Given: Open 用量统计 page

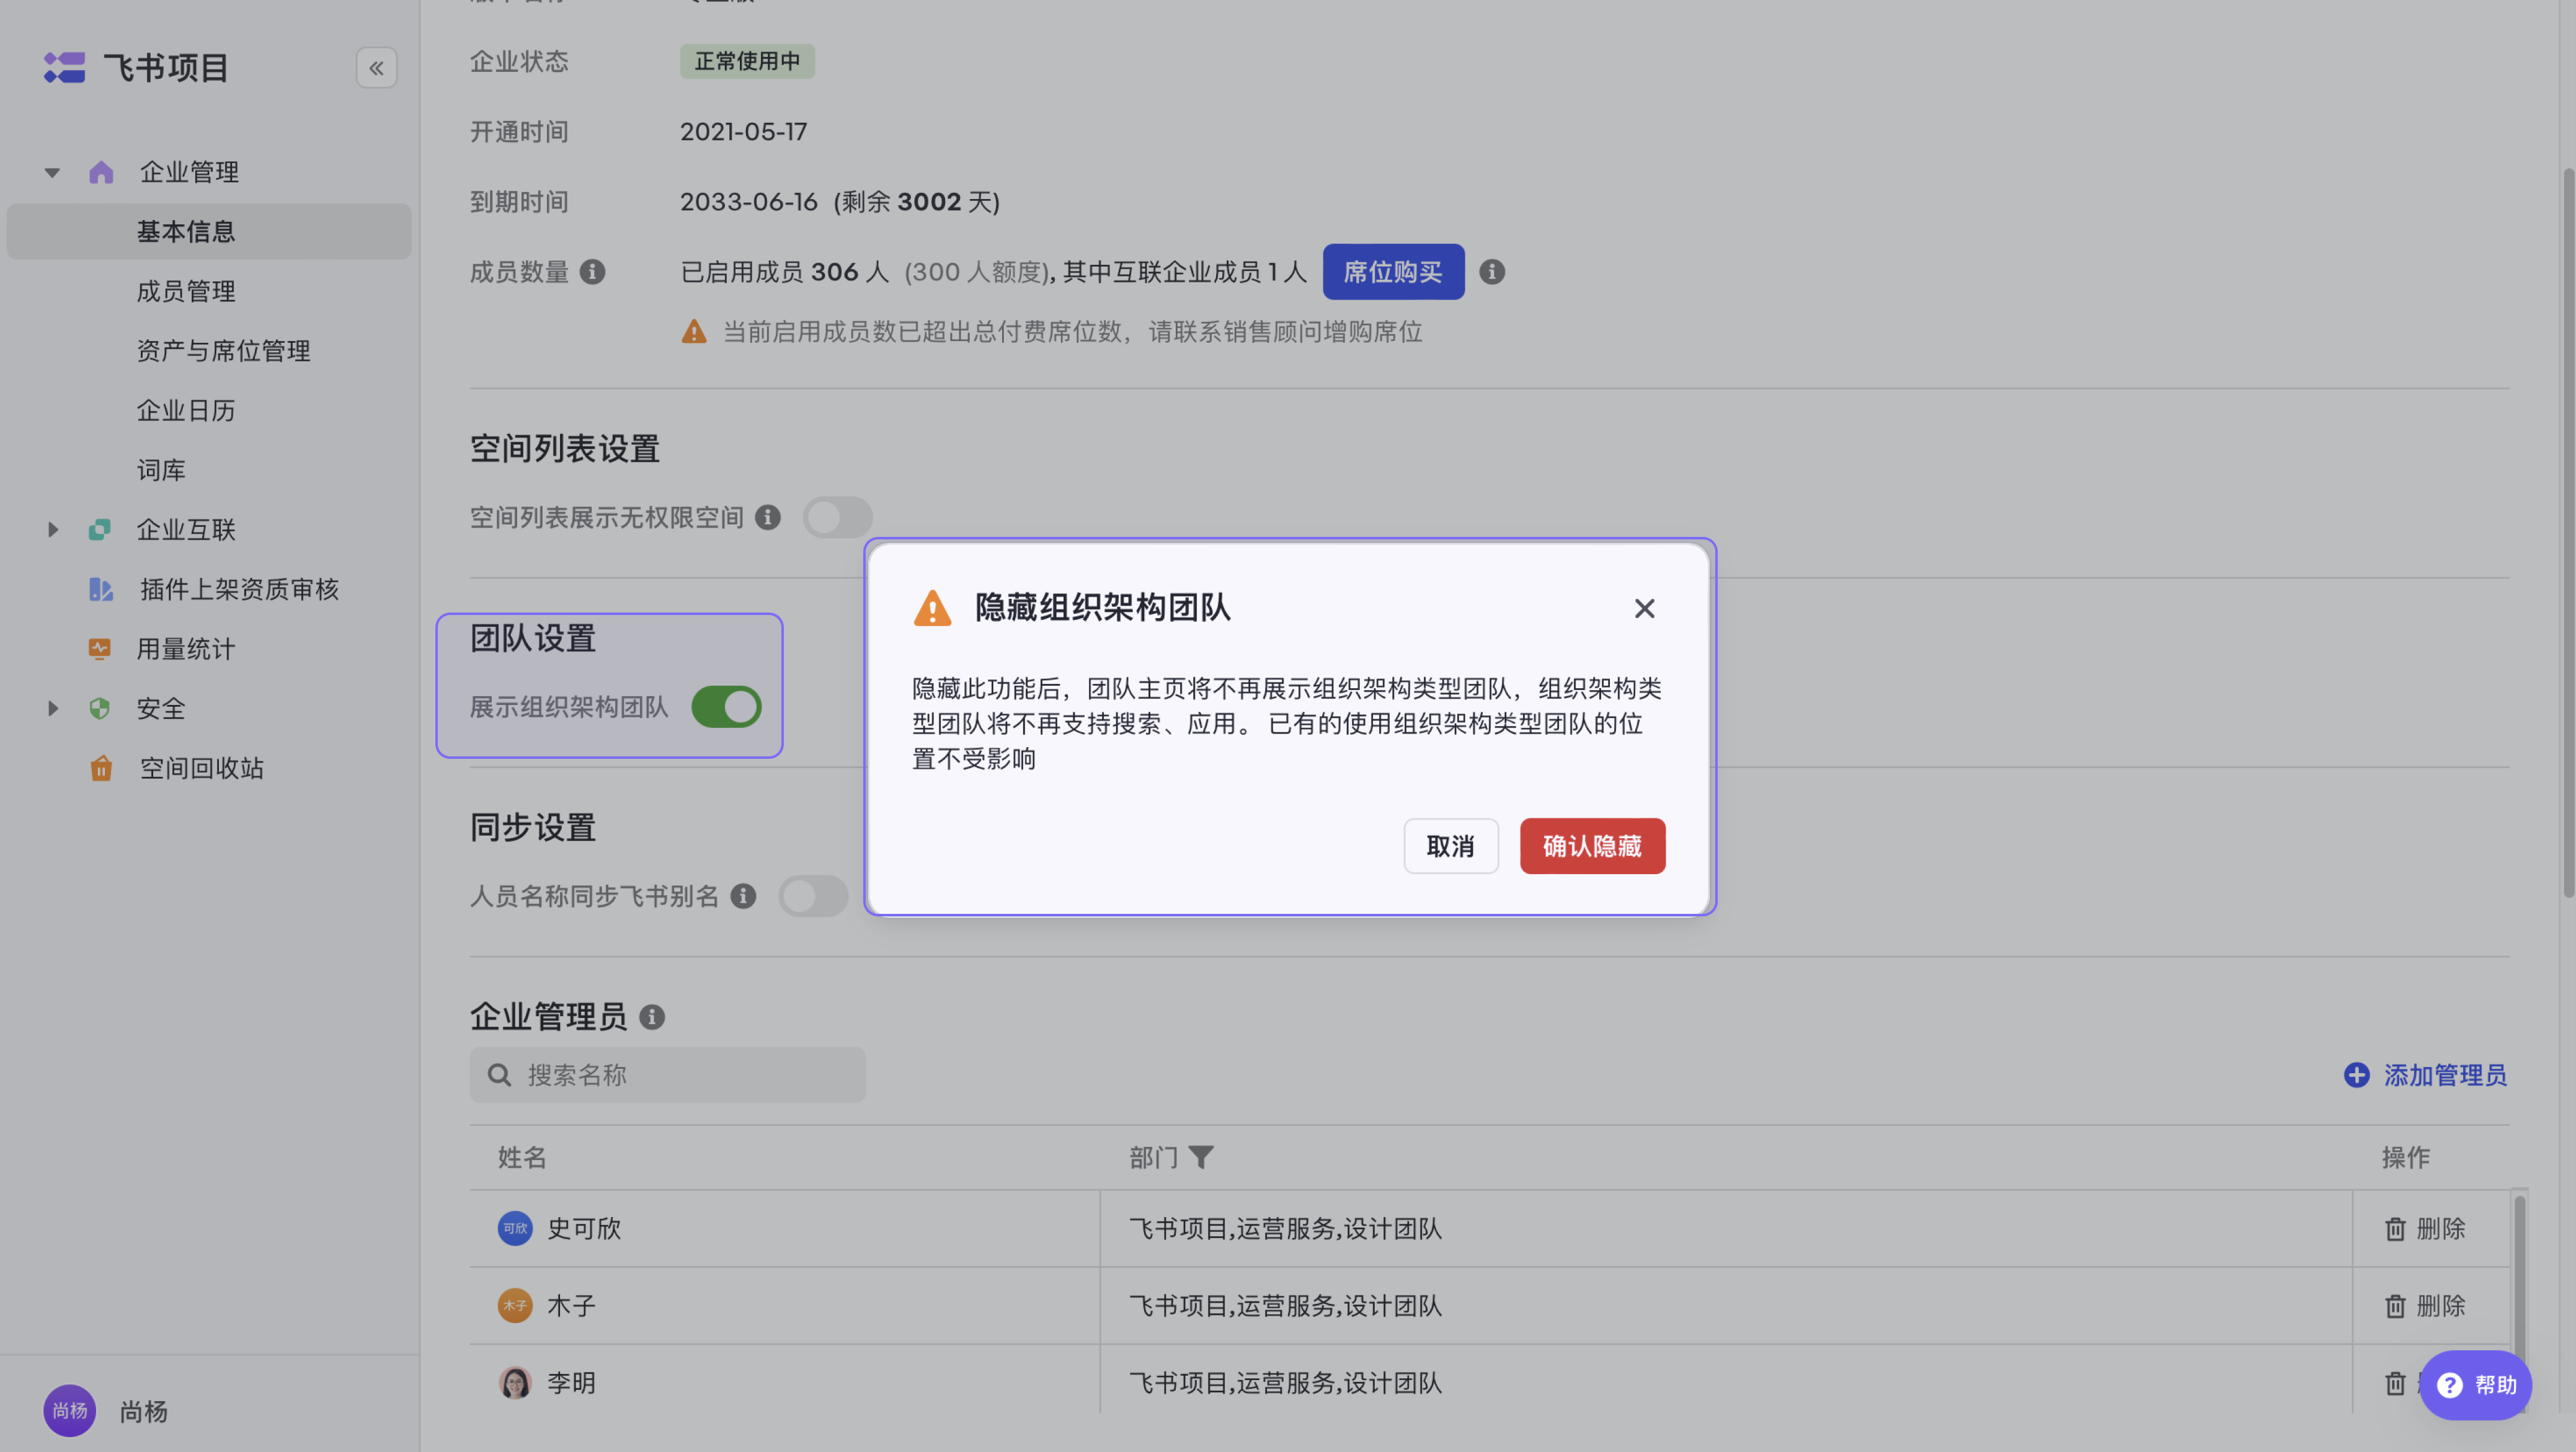Looking at the screenshot, I should click(186, 649).
